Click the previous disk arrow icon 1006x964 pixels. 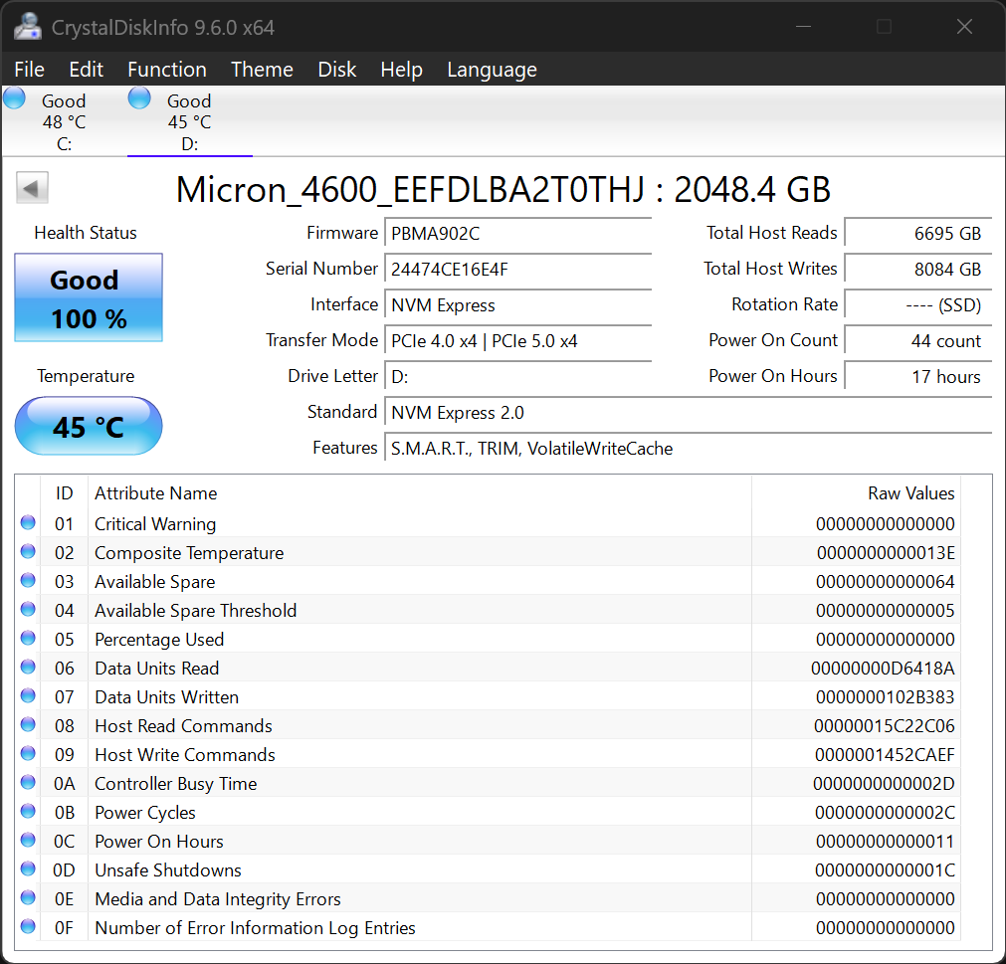33,188
